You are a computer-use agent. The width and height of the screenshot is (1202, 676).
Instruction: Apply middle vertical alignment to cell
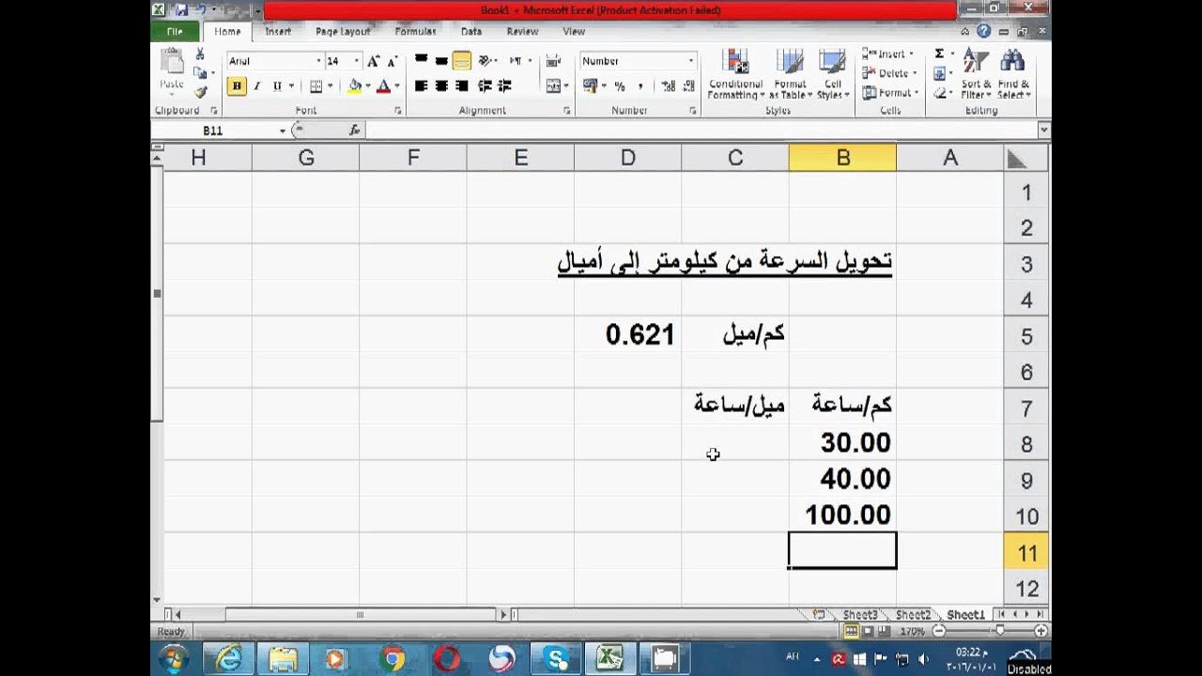click(440, 61)
